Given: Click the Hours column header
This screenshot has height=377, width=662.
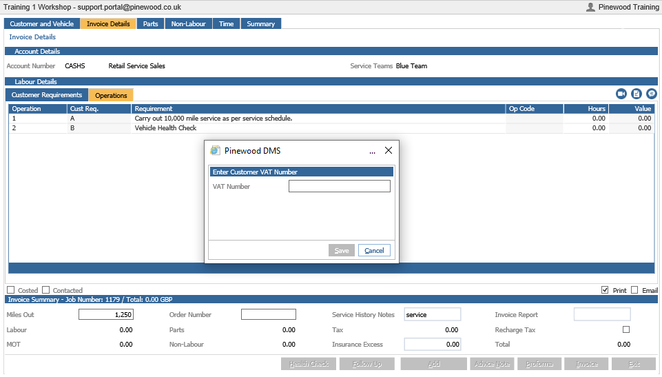Looking at the screenshot, I should (586, 109).
